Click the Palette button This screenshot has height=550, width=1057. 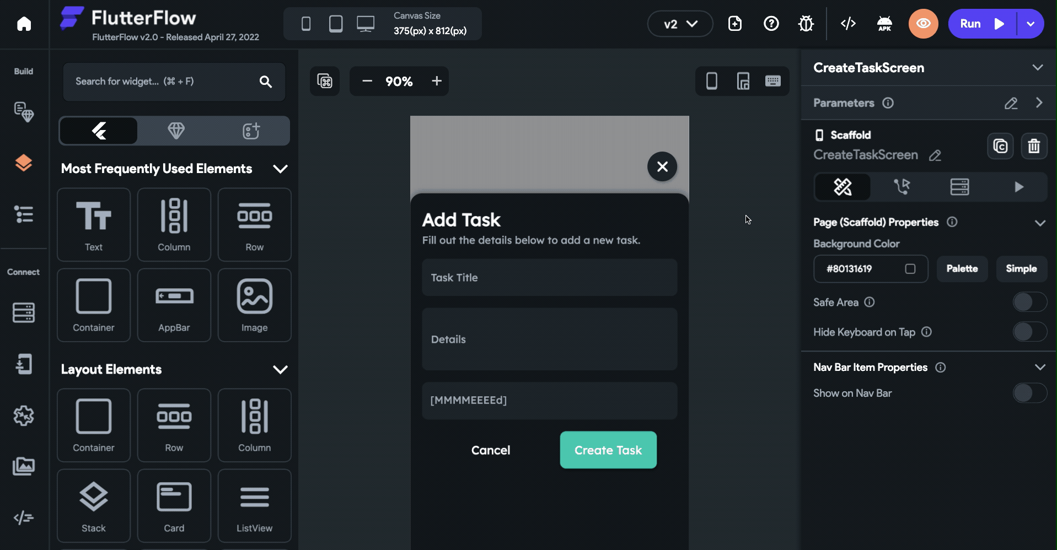point(962,269)
